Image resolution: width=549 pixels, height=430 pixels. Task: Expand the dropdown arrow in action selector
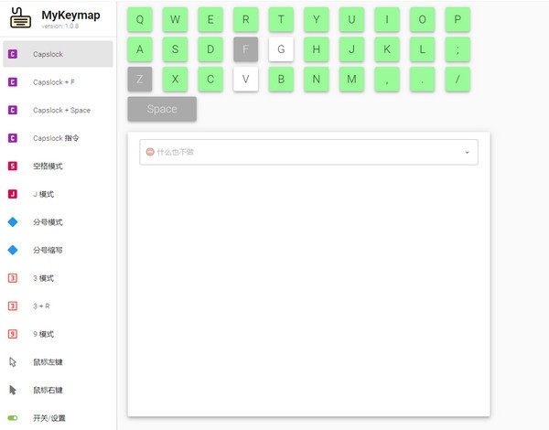[466, 153]
